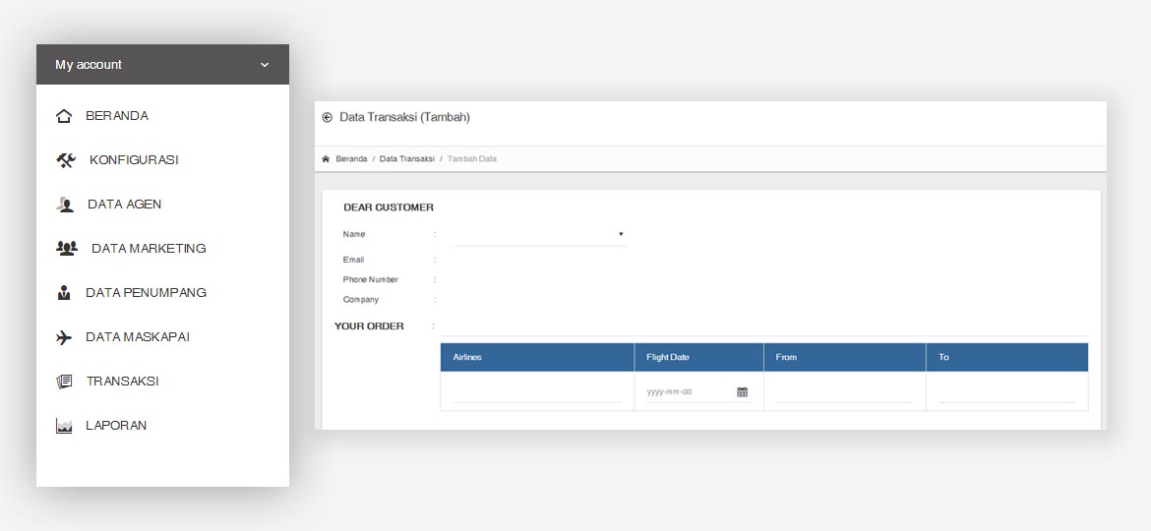The width and height of the screenshot is (1151, 531).
Task: Click the Data Penumpang passenger icon
Action: pyautogui.click(x=64, y=293)
